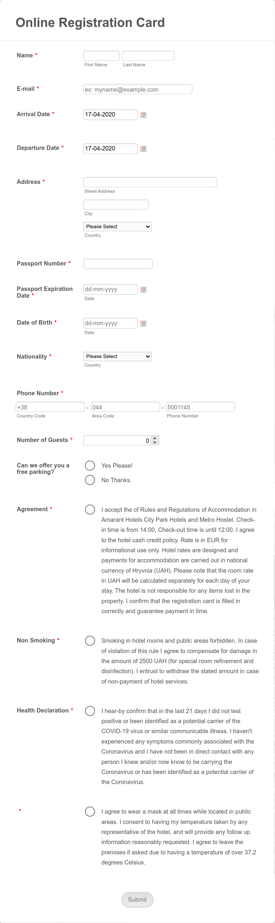This screenshot has height=923, width=275.
Task: Expand the Address Country dropdown
Action: [x=118, y=226]
